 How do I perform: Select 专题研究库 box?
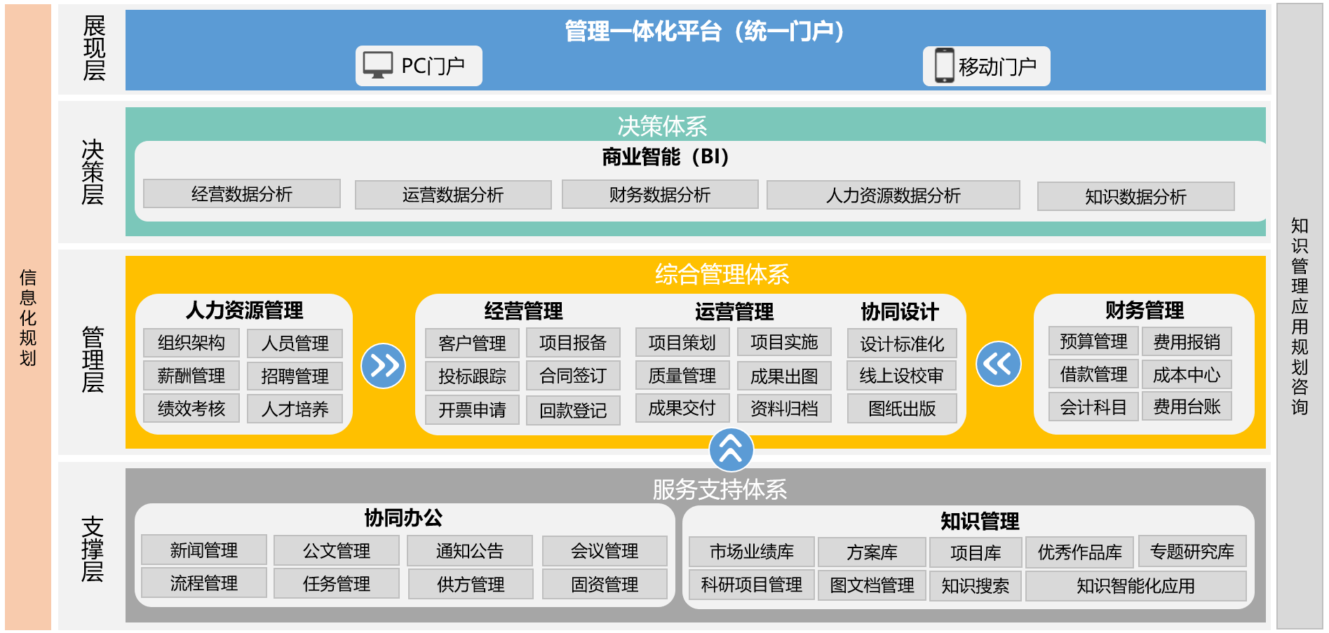1192,552
